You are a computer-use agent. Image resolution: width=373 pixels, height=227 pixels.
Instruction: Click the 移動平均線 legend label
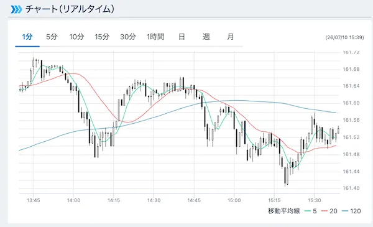(x=284, y=211)
